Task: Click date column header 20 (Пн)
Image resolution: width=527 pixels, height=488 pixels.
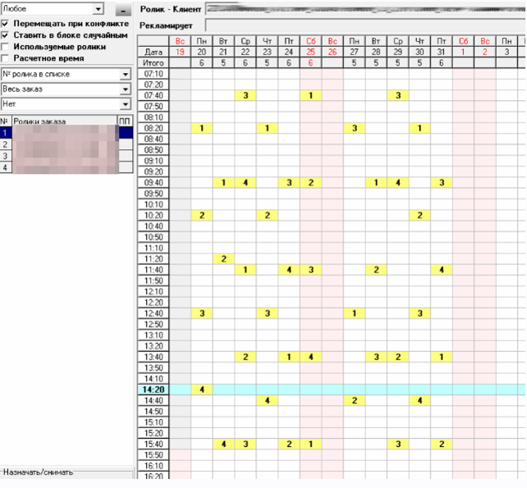Action: point(202,52)
